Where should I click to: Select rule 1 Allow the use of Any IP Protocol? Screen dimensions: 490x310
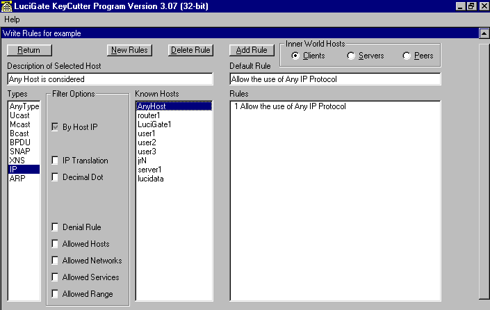pos(335,106)
